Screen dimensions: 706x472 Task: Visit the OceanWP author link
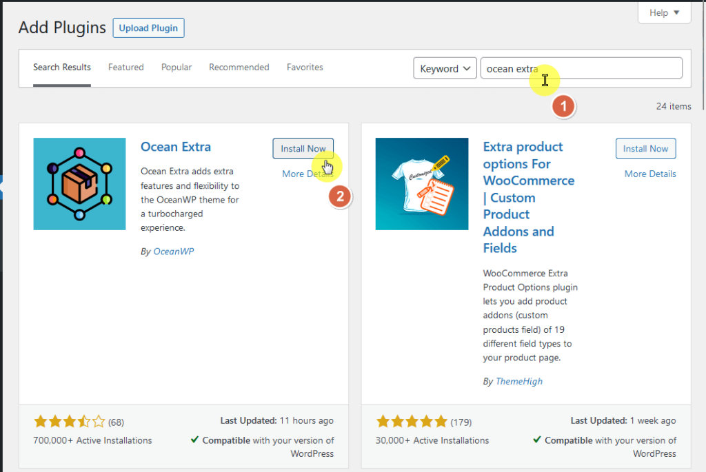pos(174,252)
